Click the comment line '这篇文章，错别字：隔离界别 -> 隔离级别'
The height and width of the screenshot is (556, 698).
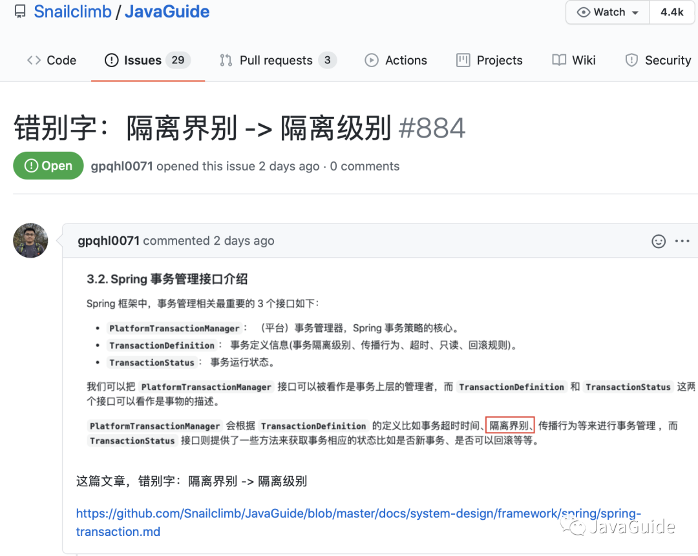point(191,481)
